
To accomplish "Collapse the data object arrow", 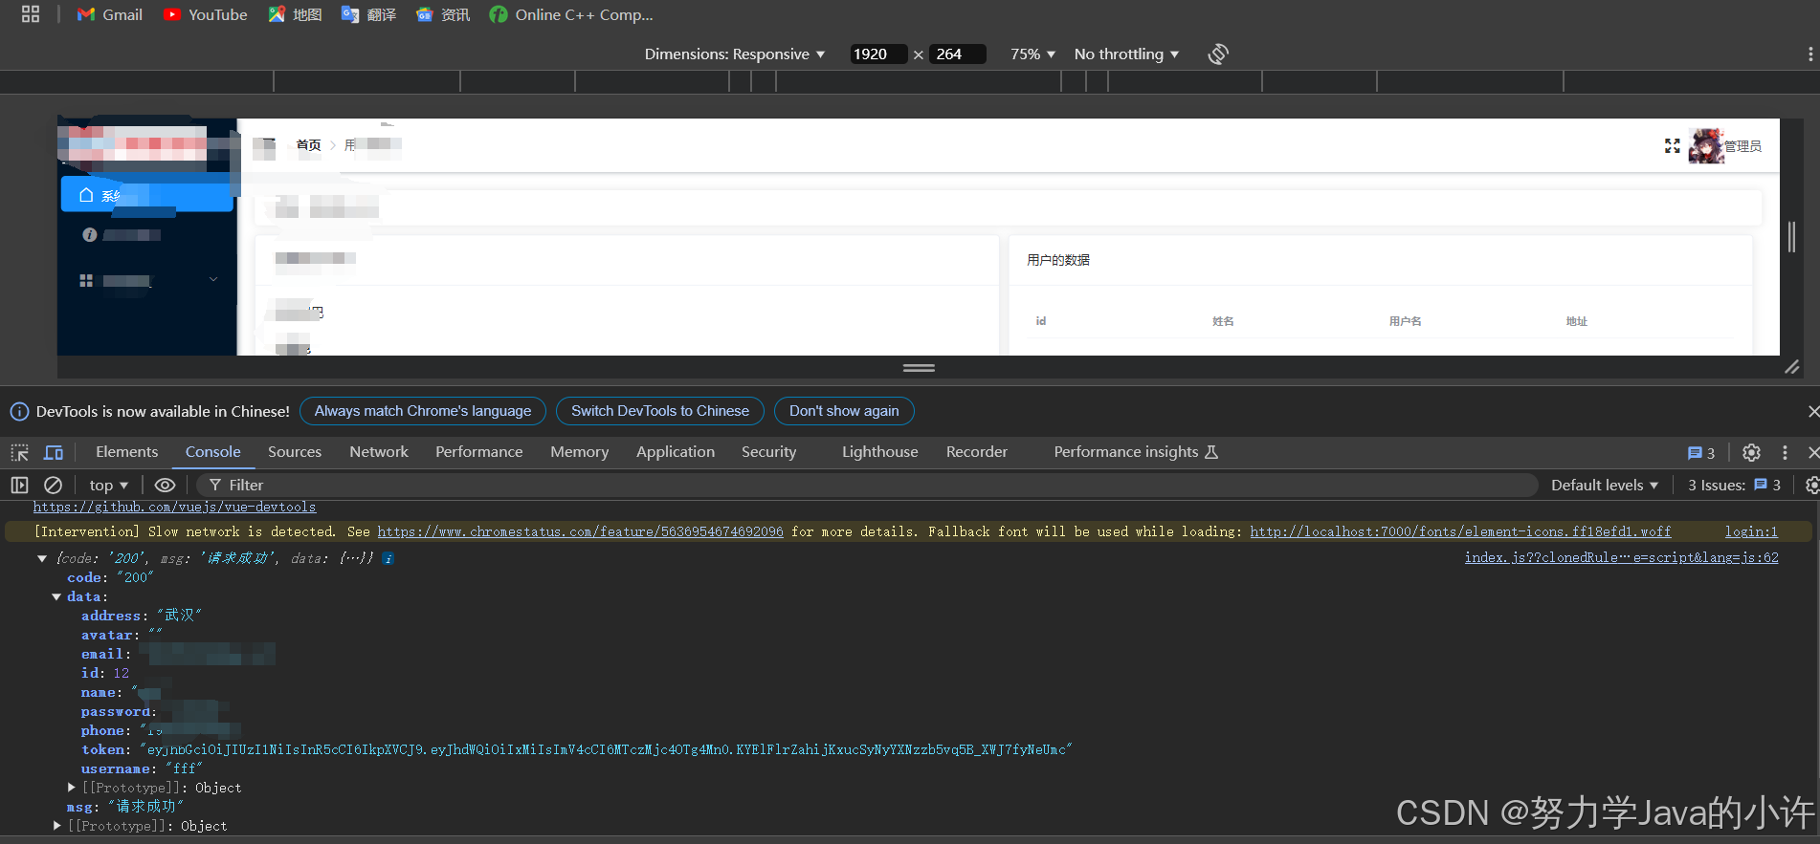I will pos(56,596).
